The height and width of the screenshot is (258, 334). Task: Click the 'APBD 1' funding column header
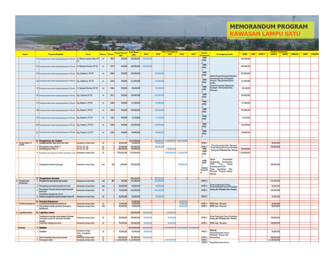coord(262,54)
